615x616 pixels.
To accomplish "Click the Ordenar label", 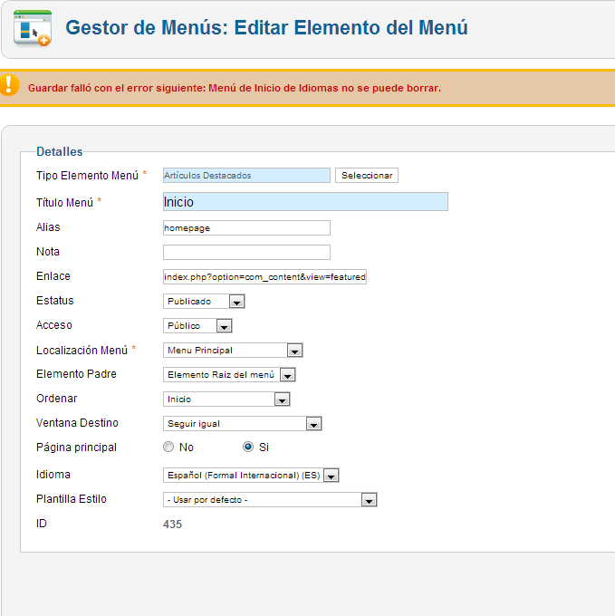I will 56,399.
